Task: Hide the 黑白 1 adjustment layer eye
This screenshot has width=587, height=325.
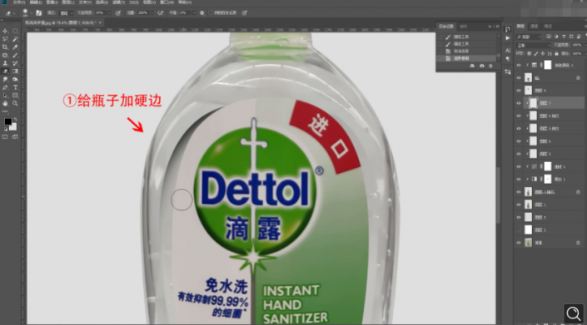Action: click(519, 180)
